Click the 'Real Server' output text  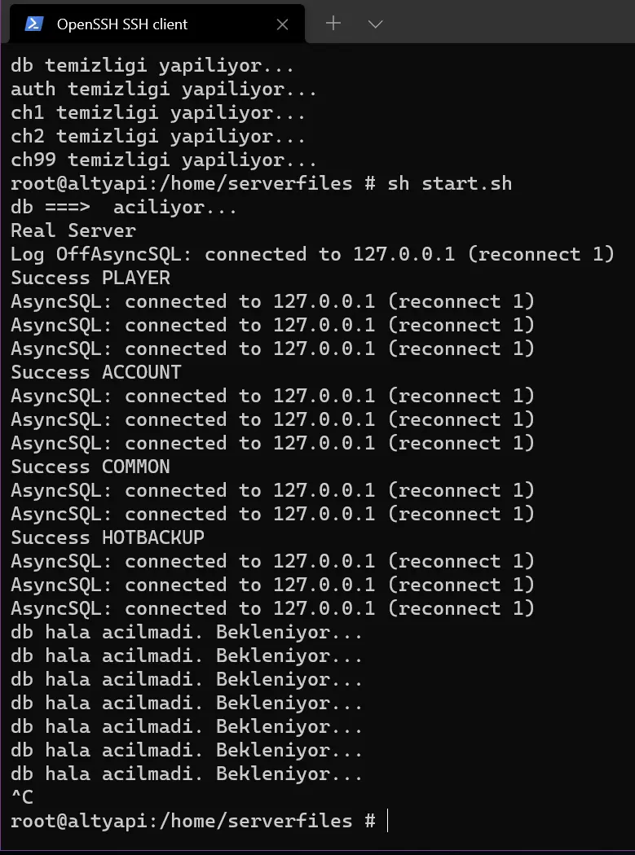pos(73,230)
